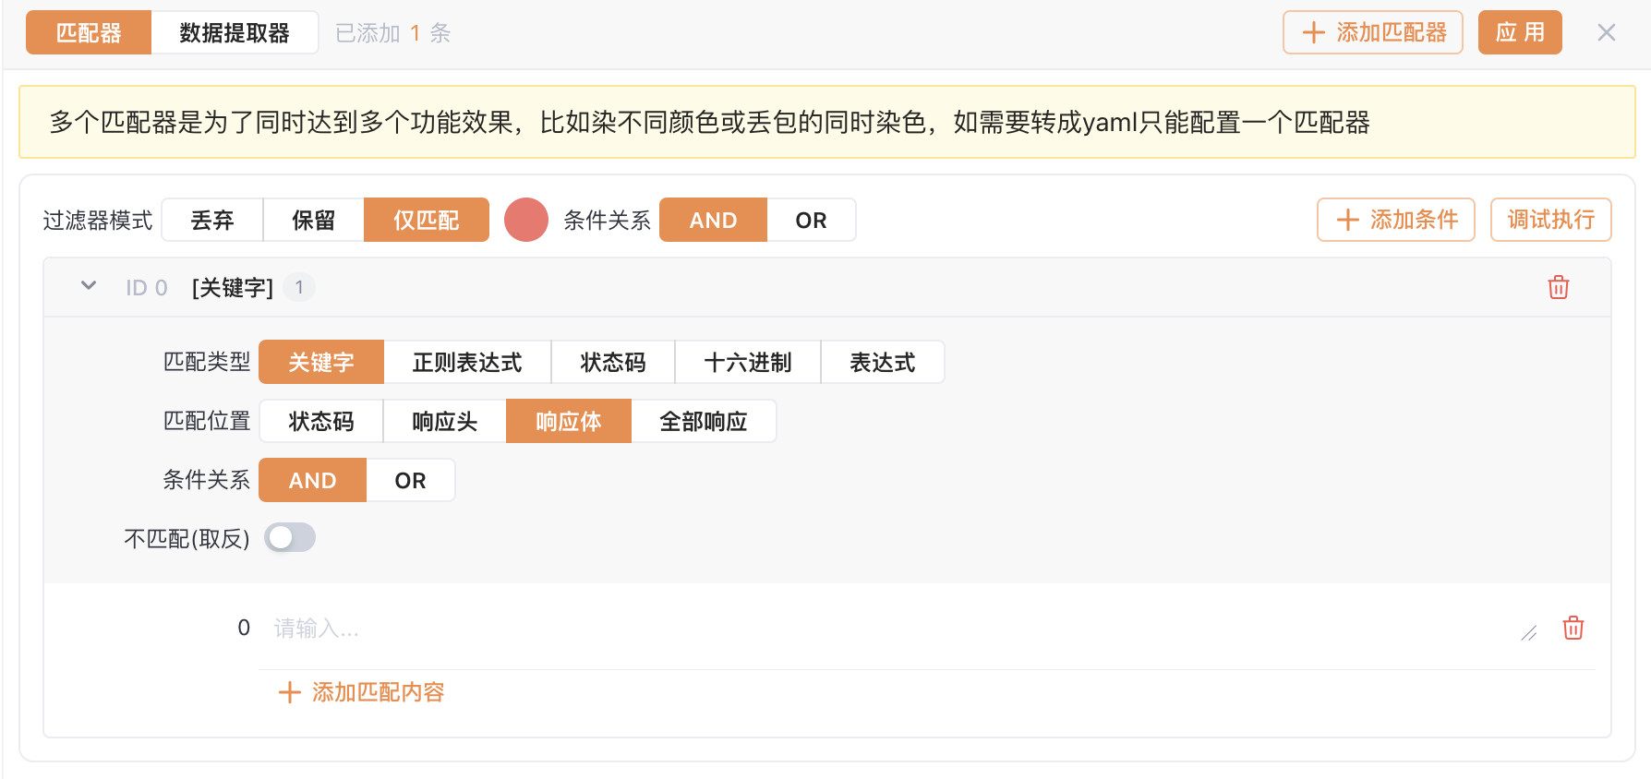Screen dimensions: 1651x779
Task: Click the red color swatch circle
Action: pos(526,220)
